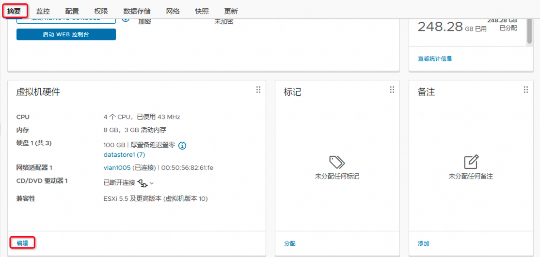The height and width of the screenshot is (257, 540).
Task: Go to the 权限 tab
Action: [101, 11]
